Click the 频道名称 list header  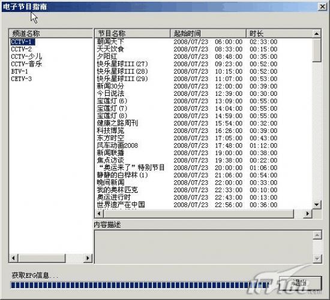[x=50, y=34]
